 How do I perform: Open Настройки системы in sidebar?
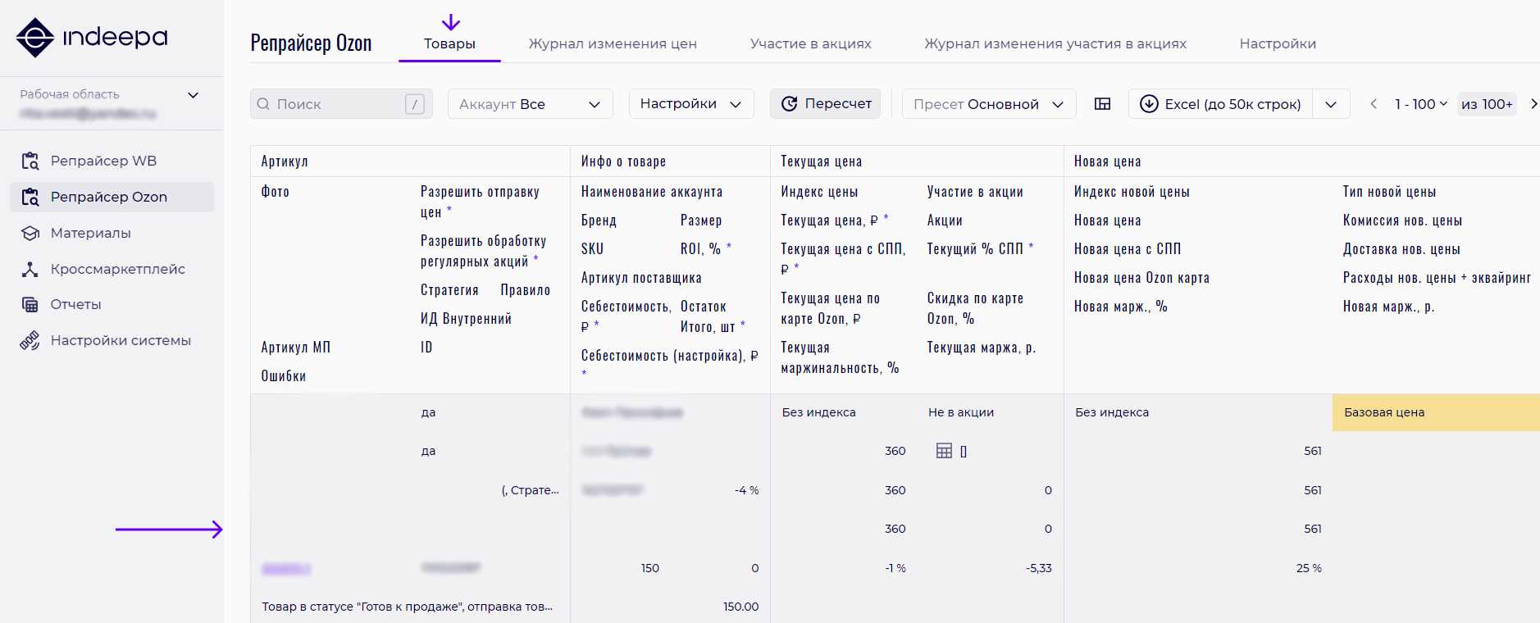[121, 340]
